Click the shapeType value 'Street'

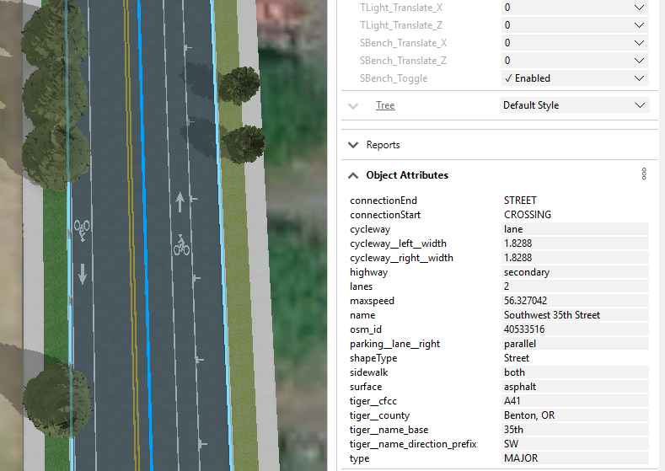(x=517, y=358)
